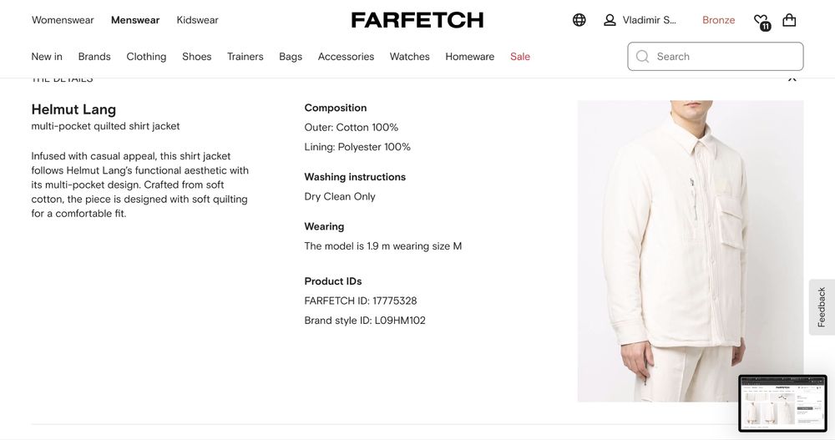The width and height of the screenshot is (835, 440).
Task: Switch to Kidswear section
Action: 197,20
